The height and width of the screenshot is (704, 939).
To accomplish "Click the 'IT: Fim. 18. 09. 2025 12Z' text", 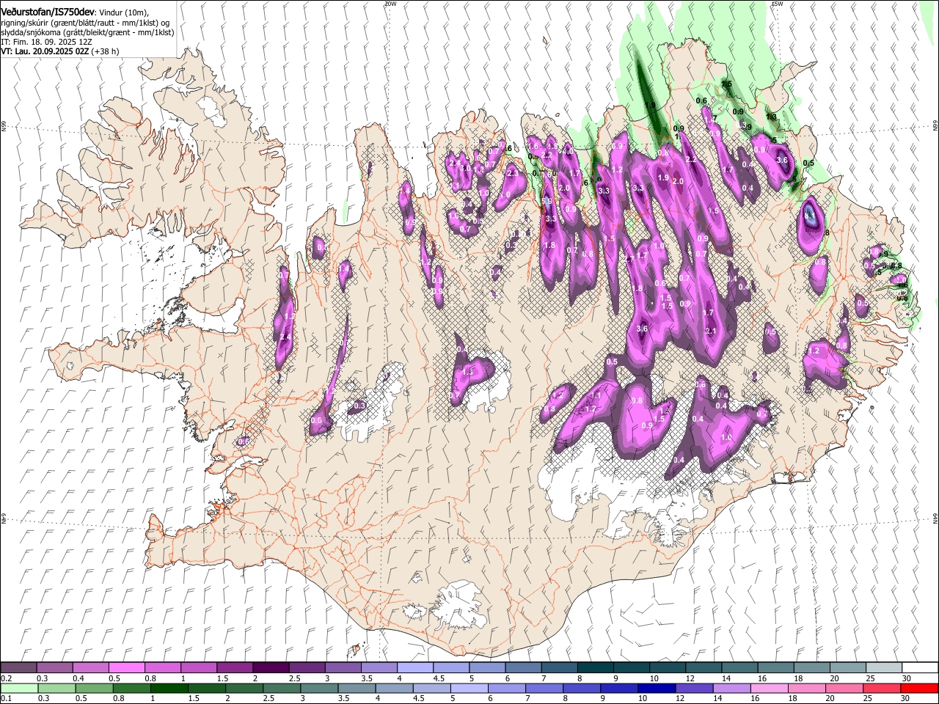I will (46, 43).
